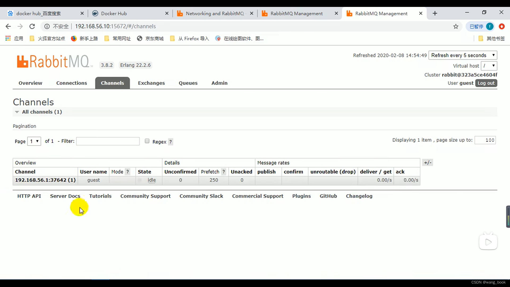Open the HTTP API link
Image resolution: width=510 pixels, height=287 pixels.
click(x=29, y=196)
